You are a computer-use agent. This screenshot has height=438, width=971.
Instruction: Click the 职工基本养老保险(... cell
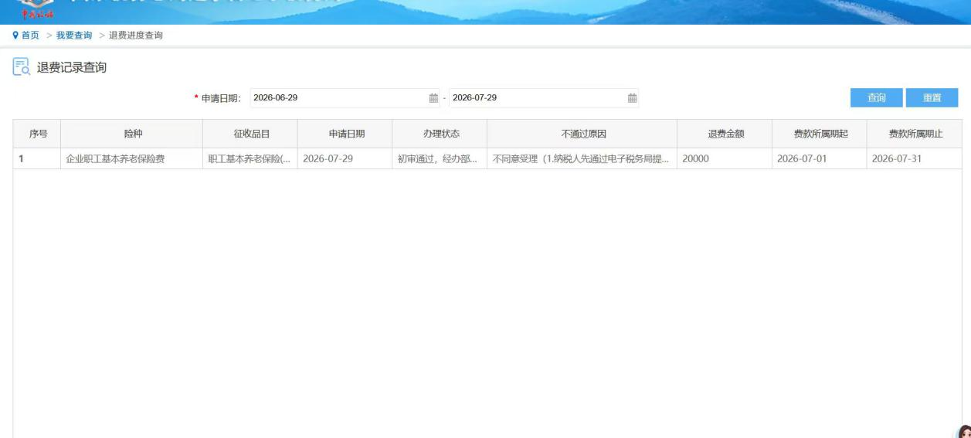250,159
